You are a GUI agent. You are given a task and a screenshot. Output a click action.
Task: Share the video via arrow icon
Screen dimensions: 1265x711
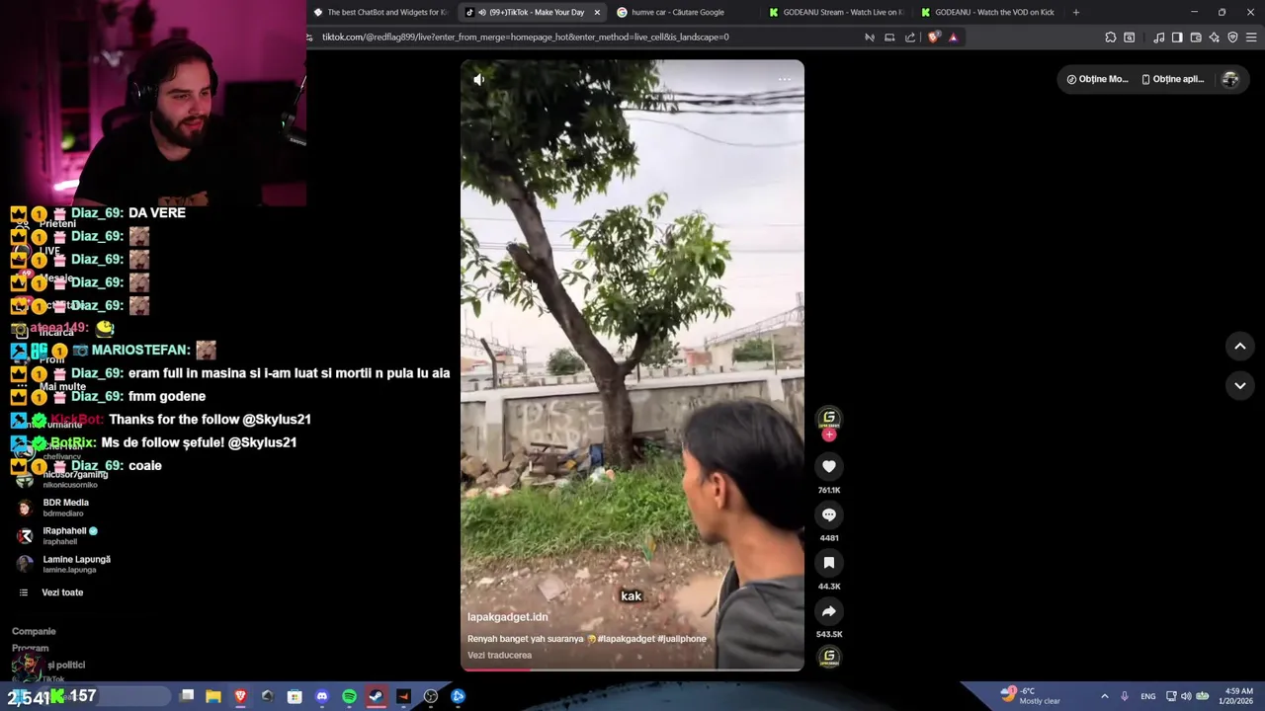829,611
